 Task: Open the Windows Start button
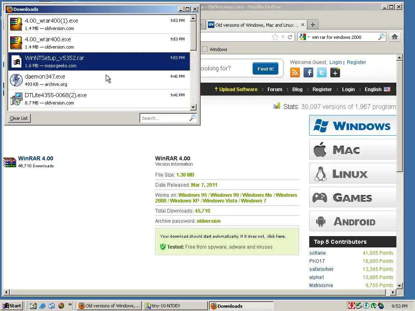point(12,306)
